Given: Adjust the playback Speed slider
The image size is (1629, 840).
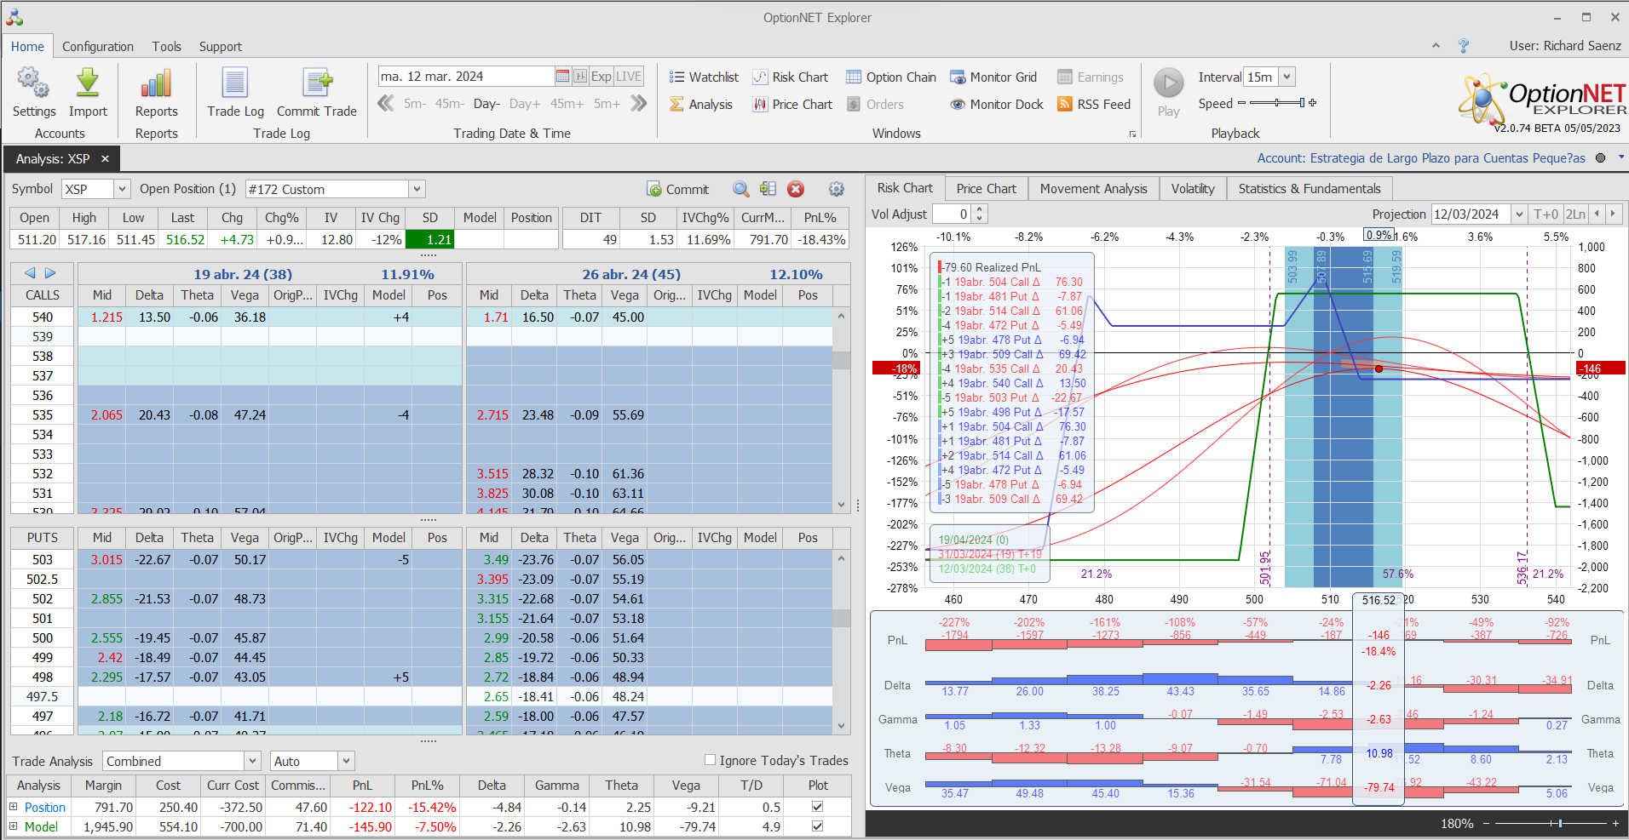Looking at the screenshot, I should pyautogui.click(x=1276, y=103).
